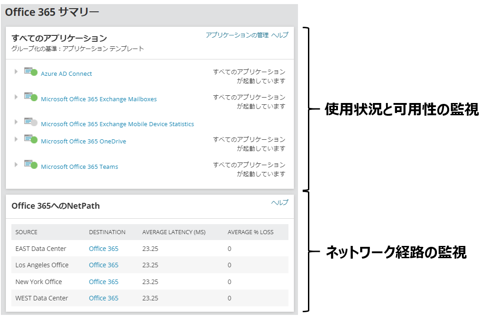Expand the Microsoft Office 365 Teams group
496x319 pixels.
point(16,164)
